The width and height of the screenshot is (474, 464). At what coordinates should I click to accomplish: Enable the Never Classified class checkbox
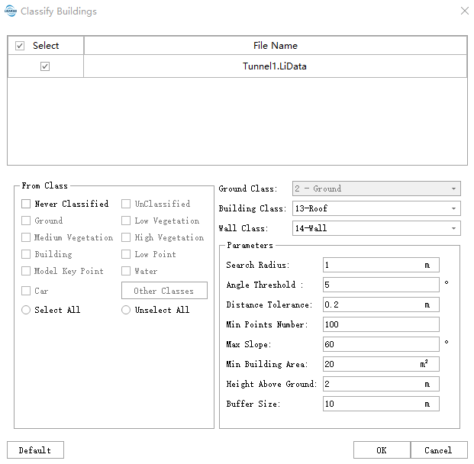coord(26,204)
